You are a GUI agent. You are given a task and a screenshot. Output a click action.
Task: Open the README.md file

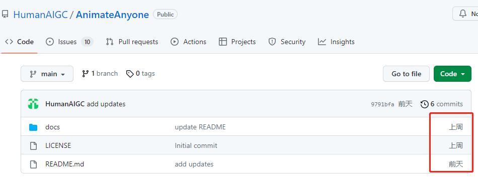click(x=64, y=164)
